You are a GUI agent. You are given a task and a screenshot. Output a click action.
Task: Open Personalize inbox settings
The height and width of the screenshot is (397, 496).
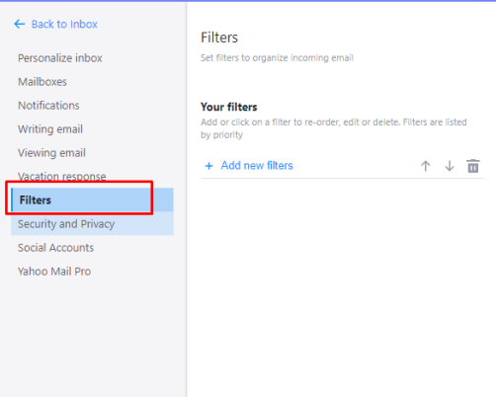pyautogui.click(x=60, y=58)
